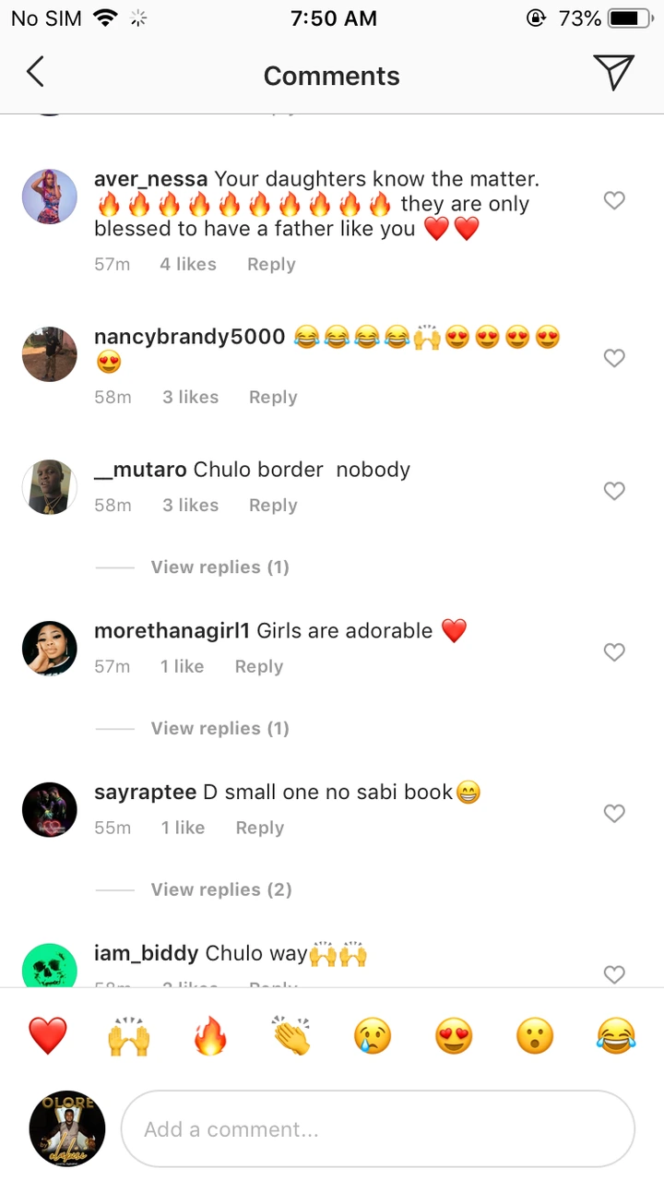Insert the clapping hands emoji reaction
The image size is (664, 1181).
(291, 1036)
